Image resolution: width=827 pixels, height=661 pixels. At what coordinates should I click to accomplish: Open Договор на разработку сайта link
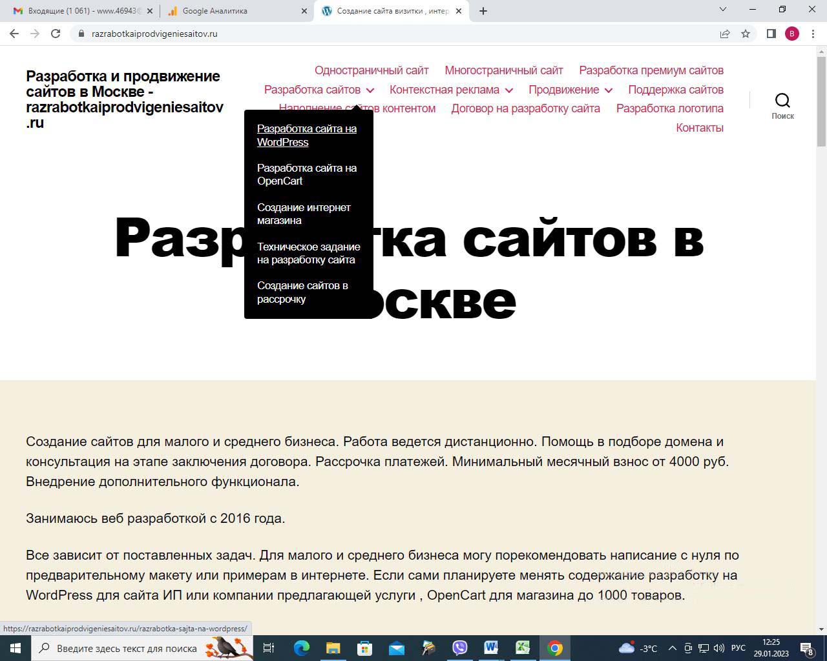pos(525,108)
